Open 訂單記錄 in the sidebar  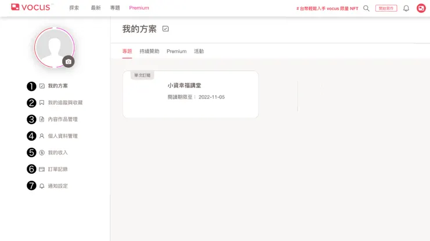pyautogui.click(x=58, y=169)
